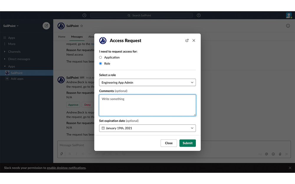295x184 pixels.
Task: Insert an ordered list
Action: [104, 154]
